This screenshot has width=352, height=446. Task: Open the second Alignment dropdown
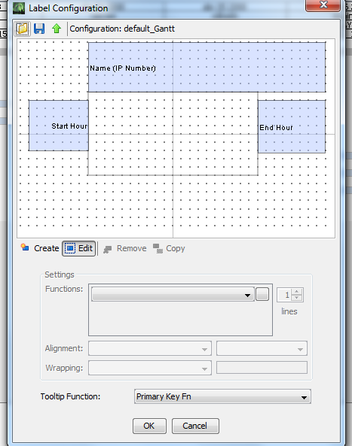pyautogui.click(x=262, y=348)
